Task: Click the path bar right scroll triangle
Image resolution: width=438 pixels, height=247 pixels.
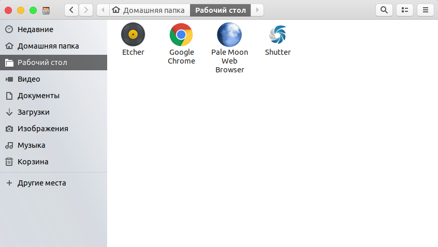Action: tap(257, 10)
